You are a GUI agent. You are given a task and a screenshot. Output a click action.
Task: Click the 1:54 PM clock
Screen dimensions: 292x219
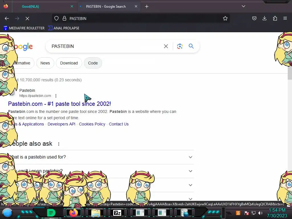[277, 210]
